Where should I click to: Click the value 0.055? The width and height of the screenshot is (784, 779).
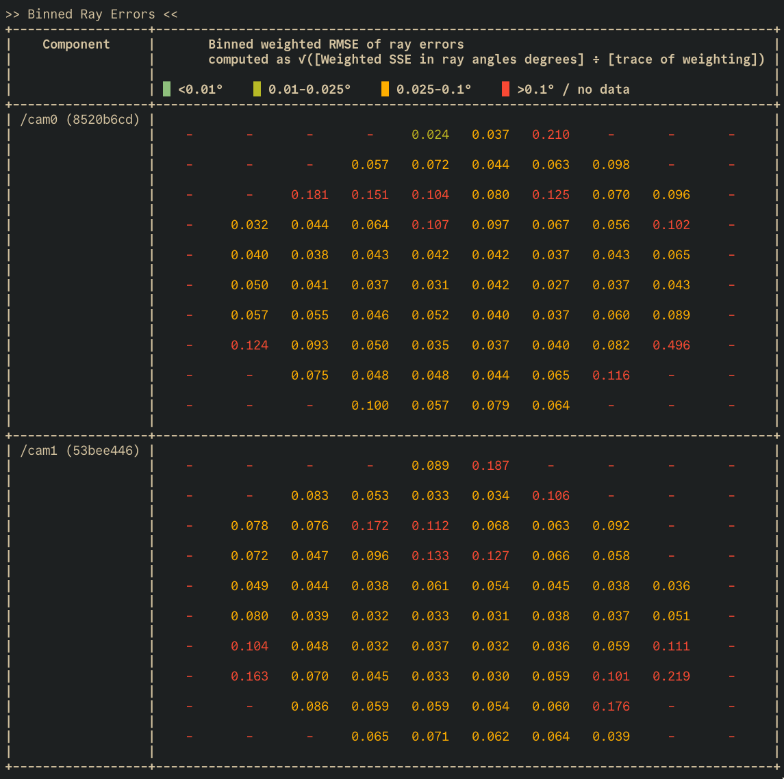click(310, 315)
